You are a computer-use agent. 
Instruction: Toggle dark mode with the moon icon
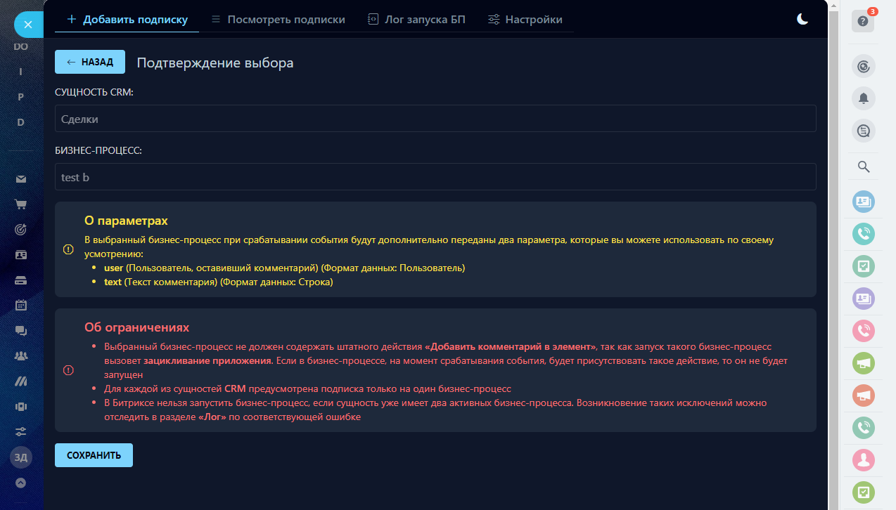(802, 20)
